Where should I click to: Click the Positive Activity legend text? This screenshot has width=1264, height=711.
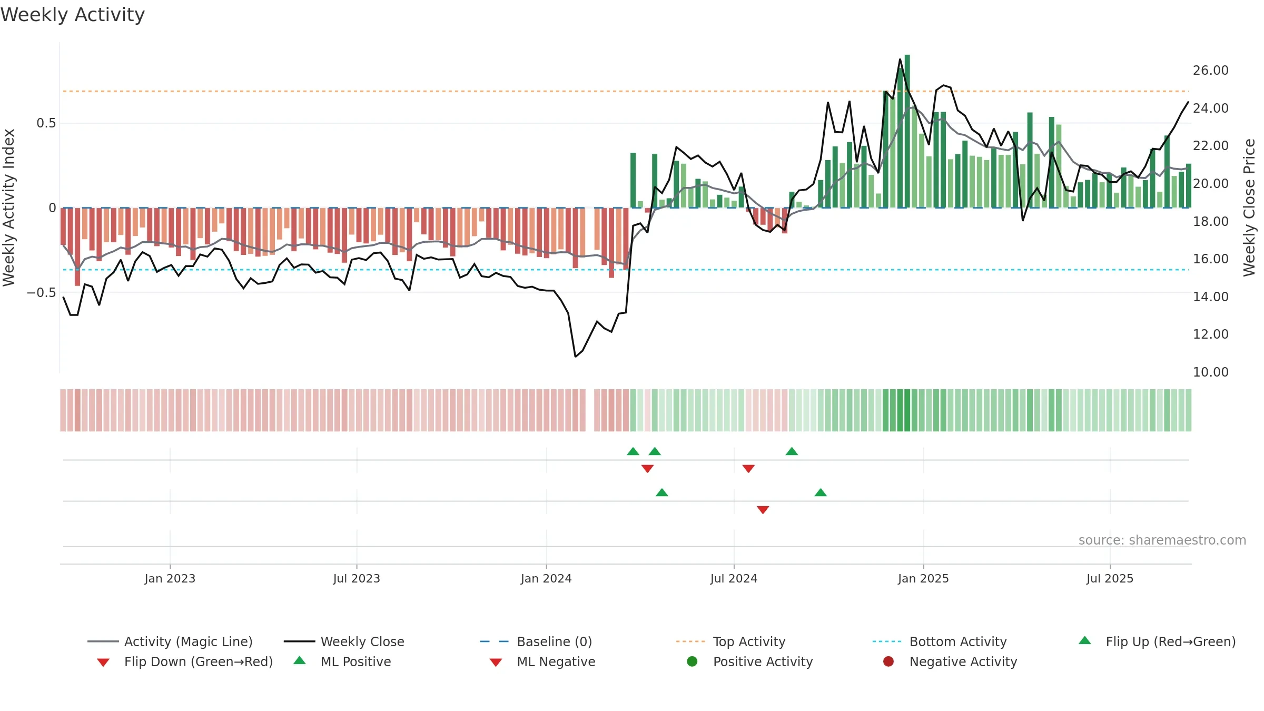tap(763, 661)
